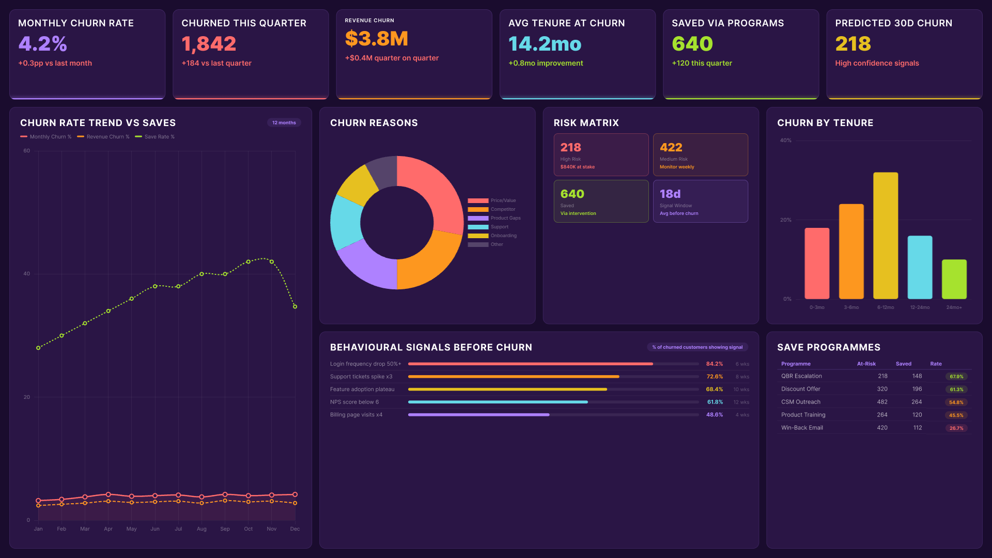Viewport: 992px width, 558px height.
Task: Click the 0-3mo tenure bar
Action: [x=817, y=263]
